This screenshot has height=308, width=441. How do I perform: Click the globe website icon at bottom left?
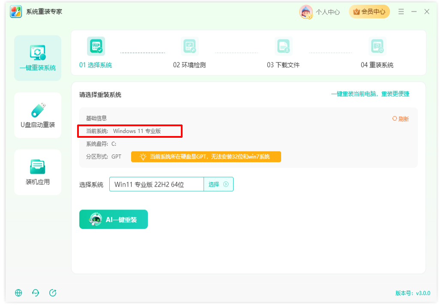tap(18, 293)
